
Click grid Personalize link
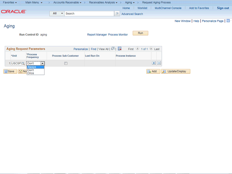(x=80, y=49)
